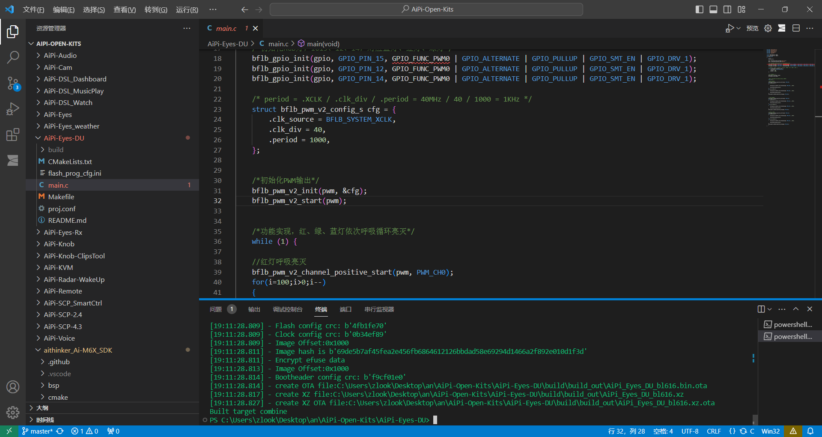Switch to the 端口 ports tab
The width and height of the screenshot is (822, 437).
(345, 309)
